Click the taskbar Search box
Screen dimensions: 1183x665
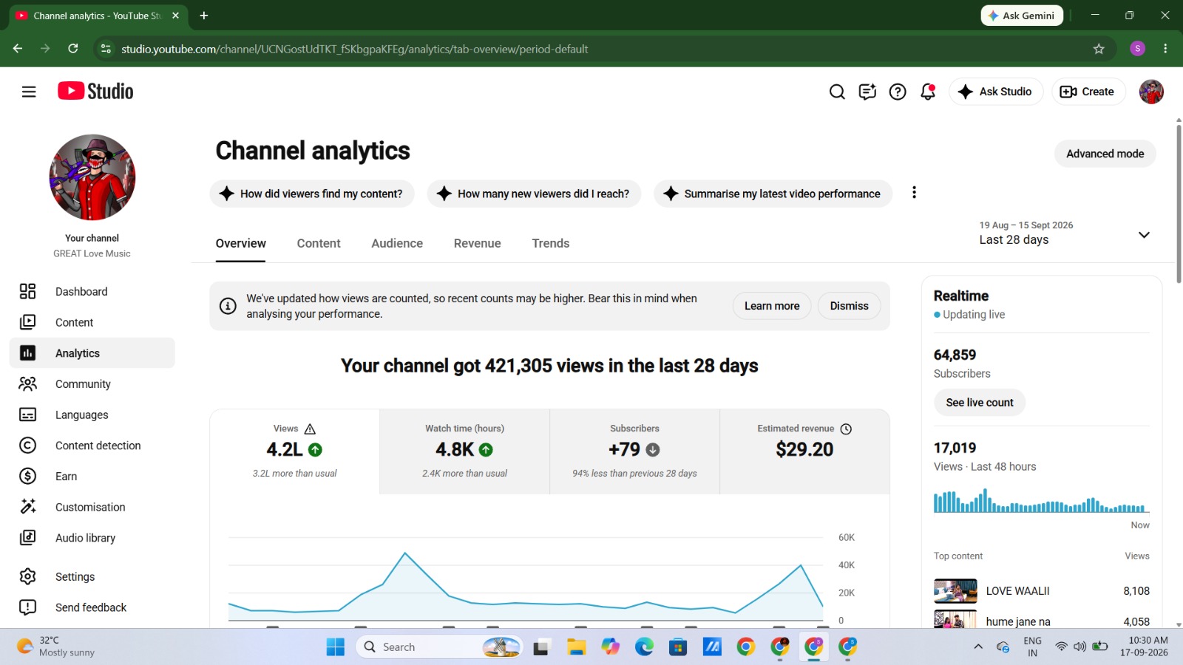(x=440, y=647)
